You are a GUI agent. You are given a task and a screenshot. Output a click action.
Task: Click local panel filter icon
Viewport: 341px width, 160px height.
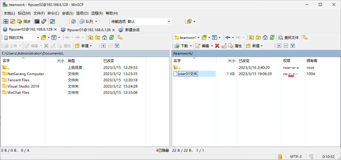click(x=54, y=38)
